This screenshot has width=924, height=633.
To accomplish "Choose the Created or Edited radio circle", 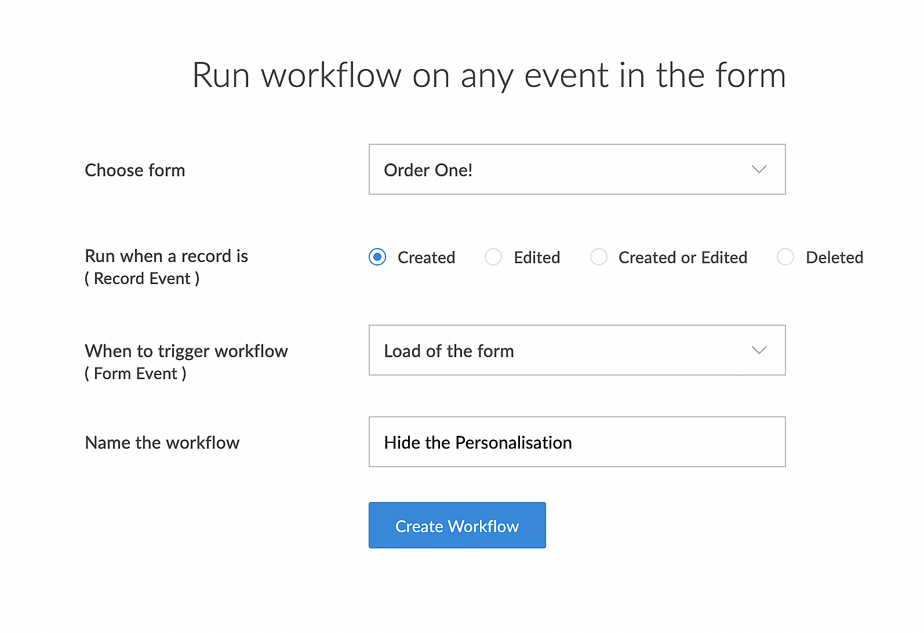I will click(598, 257).
